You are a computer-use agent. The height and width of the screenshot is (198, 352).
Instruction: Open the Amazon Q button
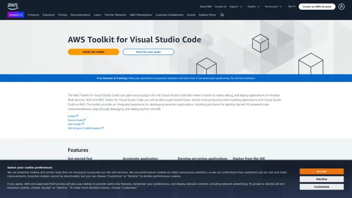[16, 15]
